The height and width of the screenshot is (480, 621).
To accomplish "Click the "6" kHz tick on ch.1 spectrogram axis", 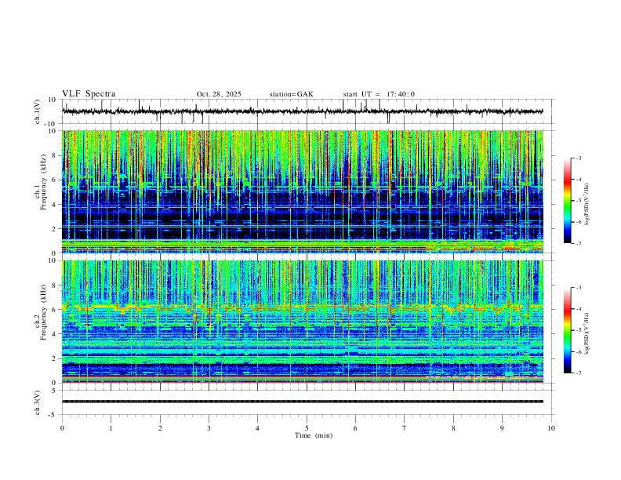I will [x=54, y=180].
